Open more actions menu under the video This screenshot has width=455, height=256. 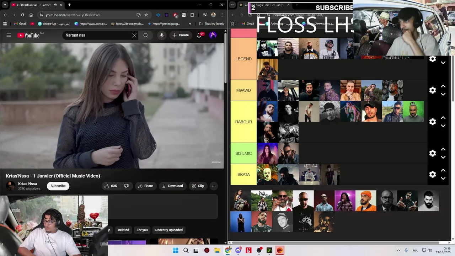(x=214, y=186)
